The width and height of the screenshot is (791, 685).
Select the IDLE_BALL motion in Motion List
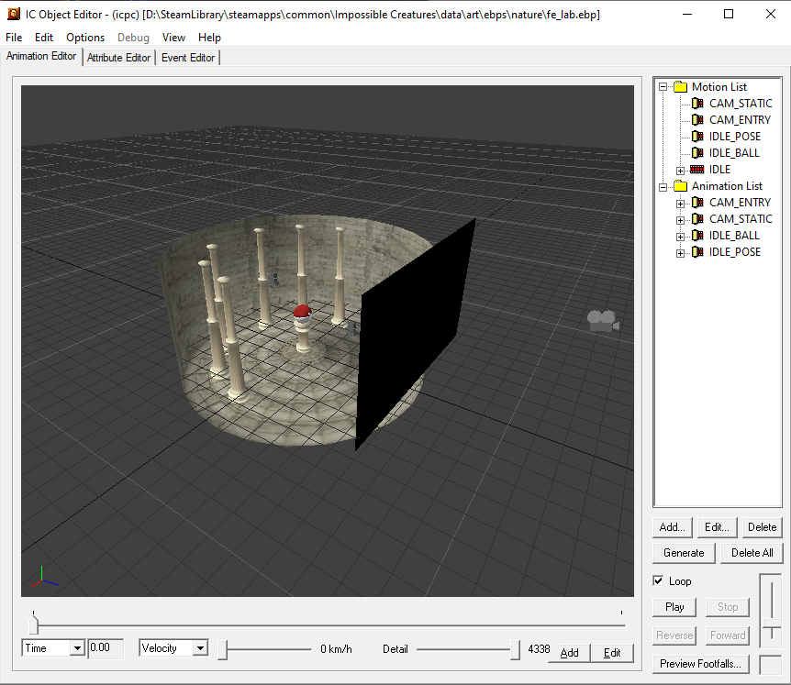point(734,153)
